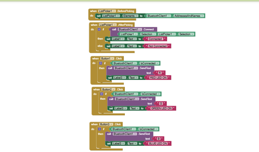Open BluetoothClient1 dropdown in Button3 IsConnected block

coord(124,129)
